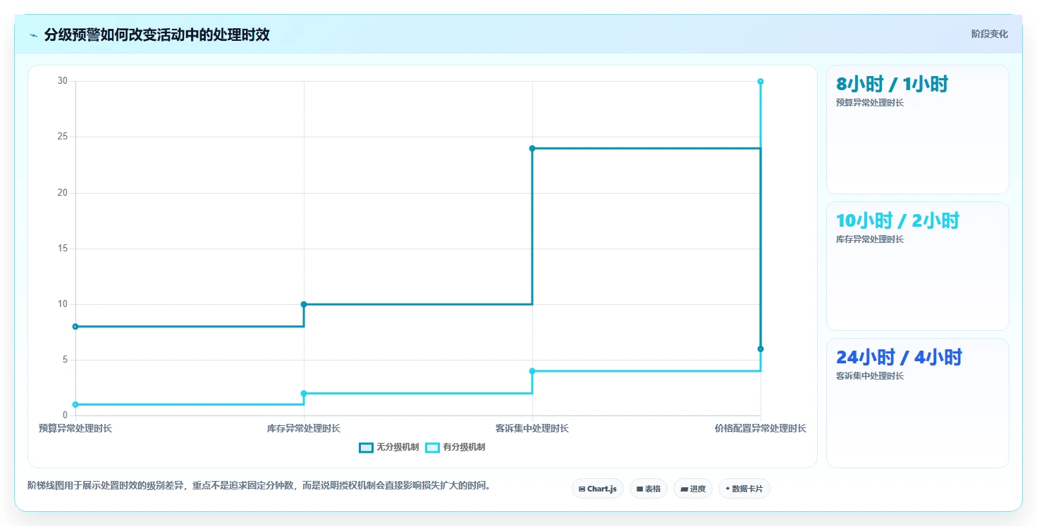Click the title 分级预警如何改变活动中的处理时效
The height and width of the screenshot is (526, 1037).
click(x=157, y=35)
